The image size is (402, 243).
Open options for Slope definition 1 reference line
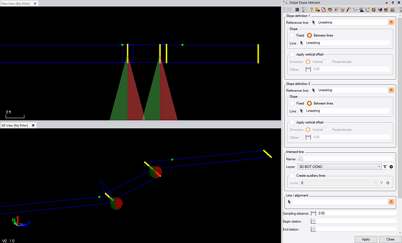coord(392,22)
